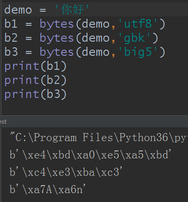
Task: Place cursor in the 'utf8' encoding string
Action: tap(138, 24)
